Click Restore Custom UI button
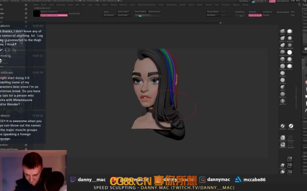The width and height of the screenshot is (307, 191). (54, 12)
